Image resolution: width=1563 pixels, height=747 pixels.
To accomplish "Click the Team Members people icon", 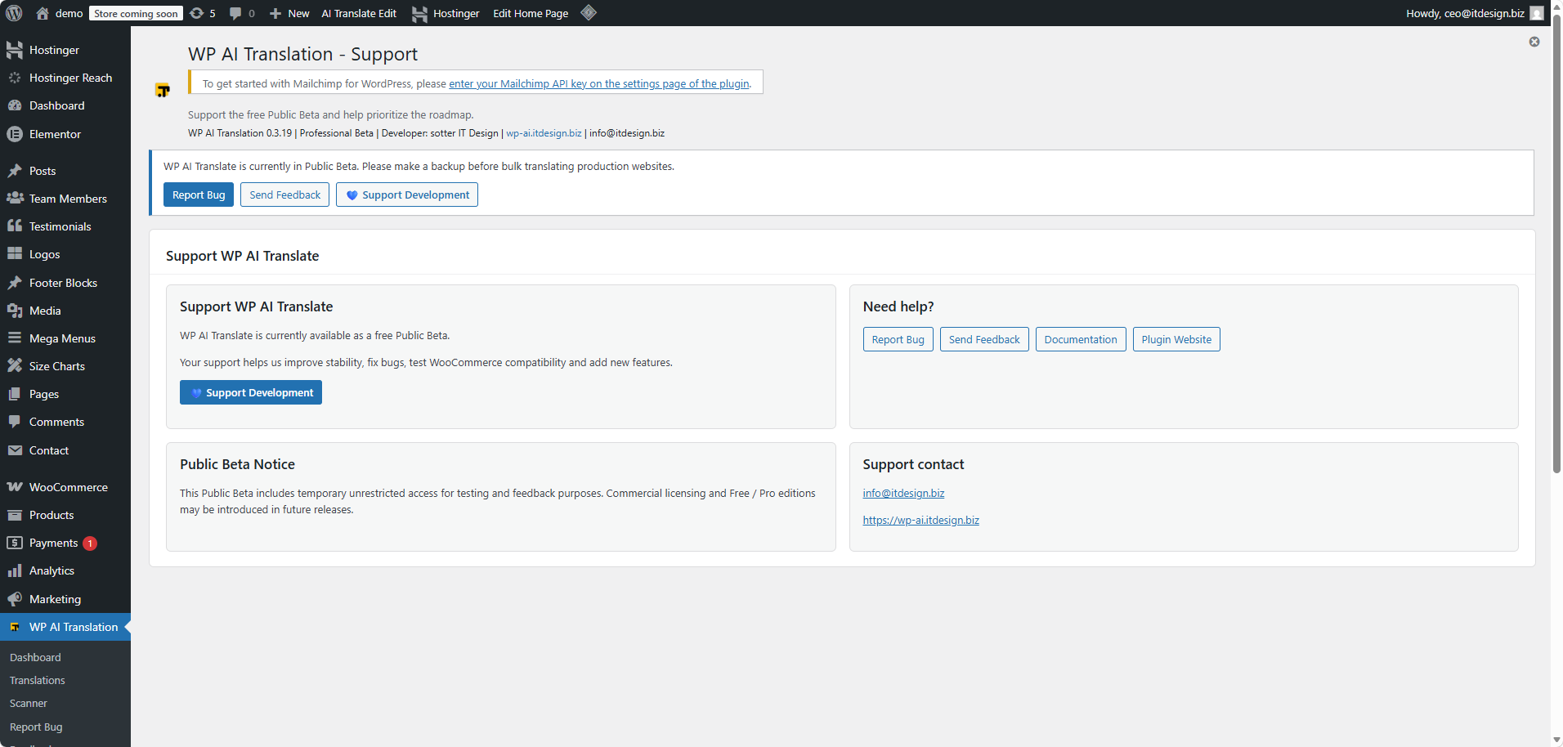I will (x=15, y=199).
